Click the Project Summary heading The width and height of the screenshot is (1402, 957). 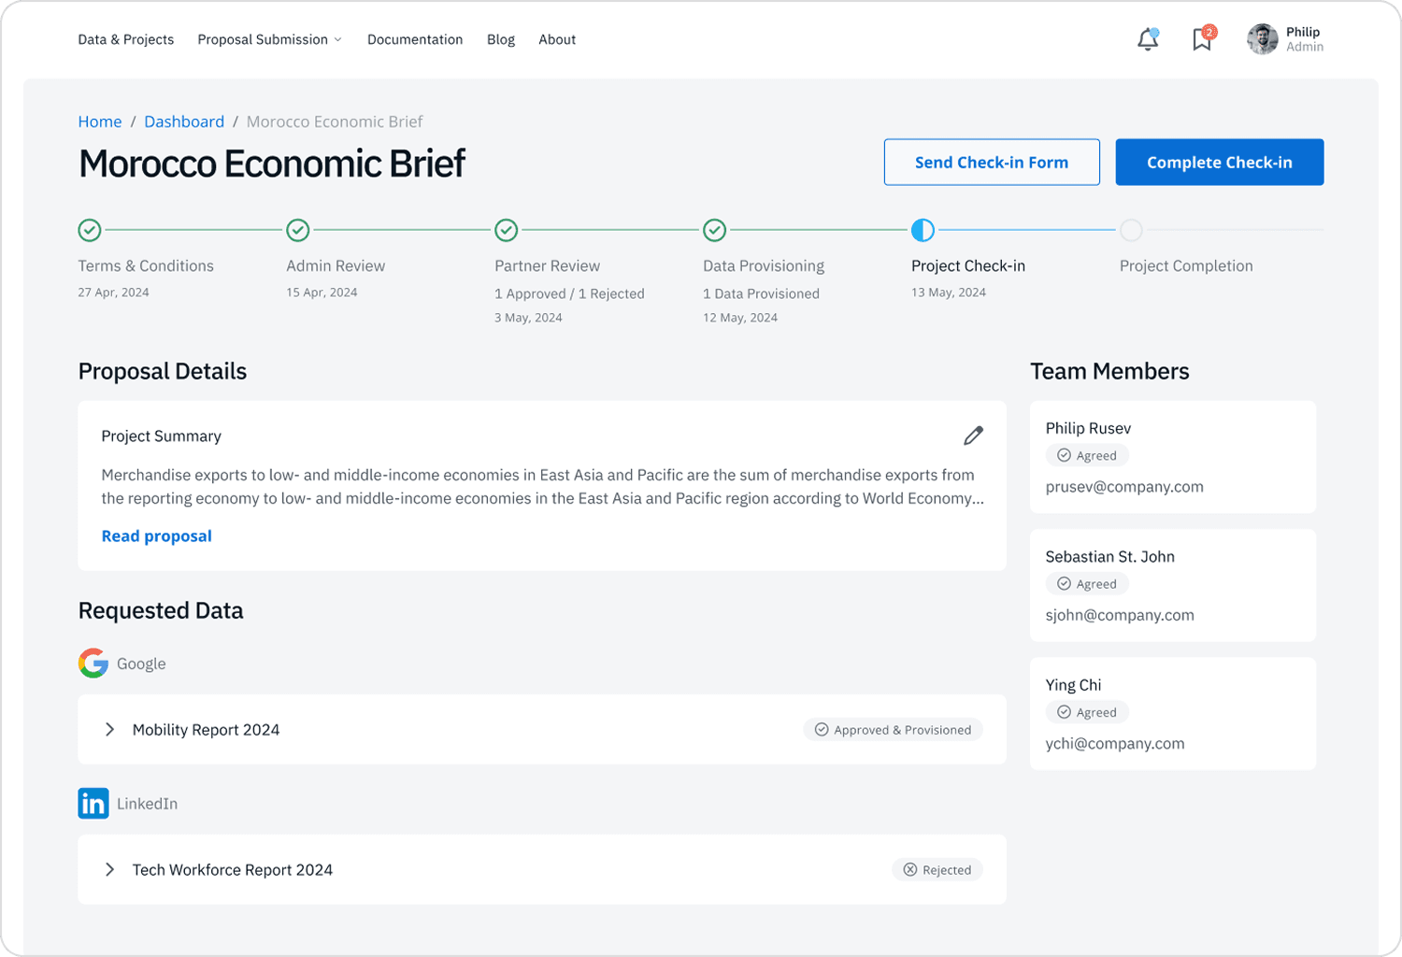(161, 436)
